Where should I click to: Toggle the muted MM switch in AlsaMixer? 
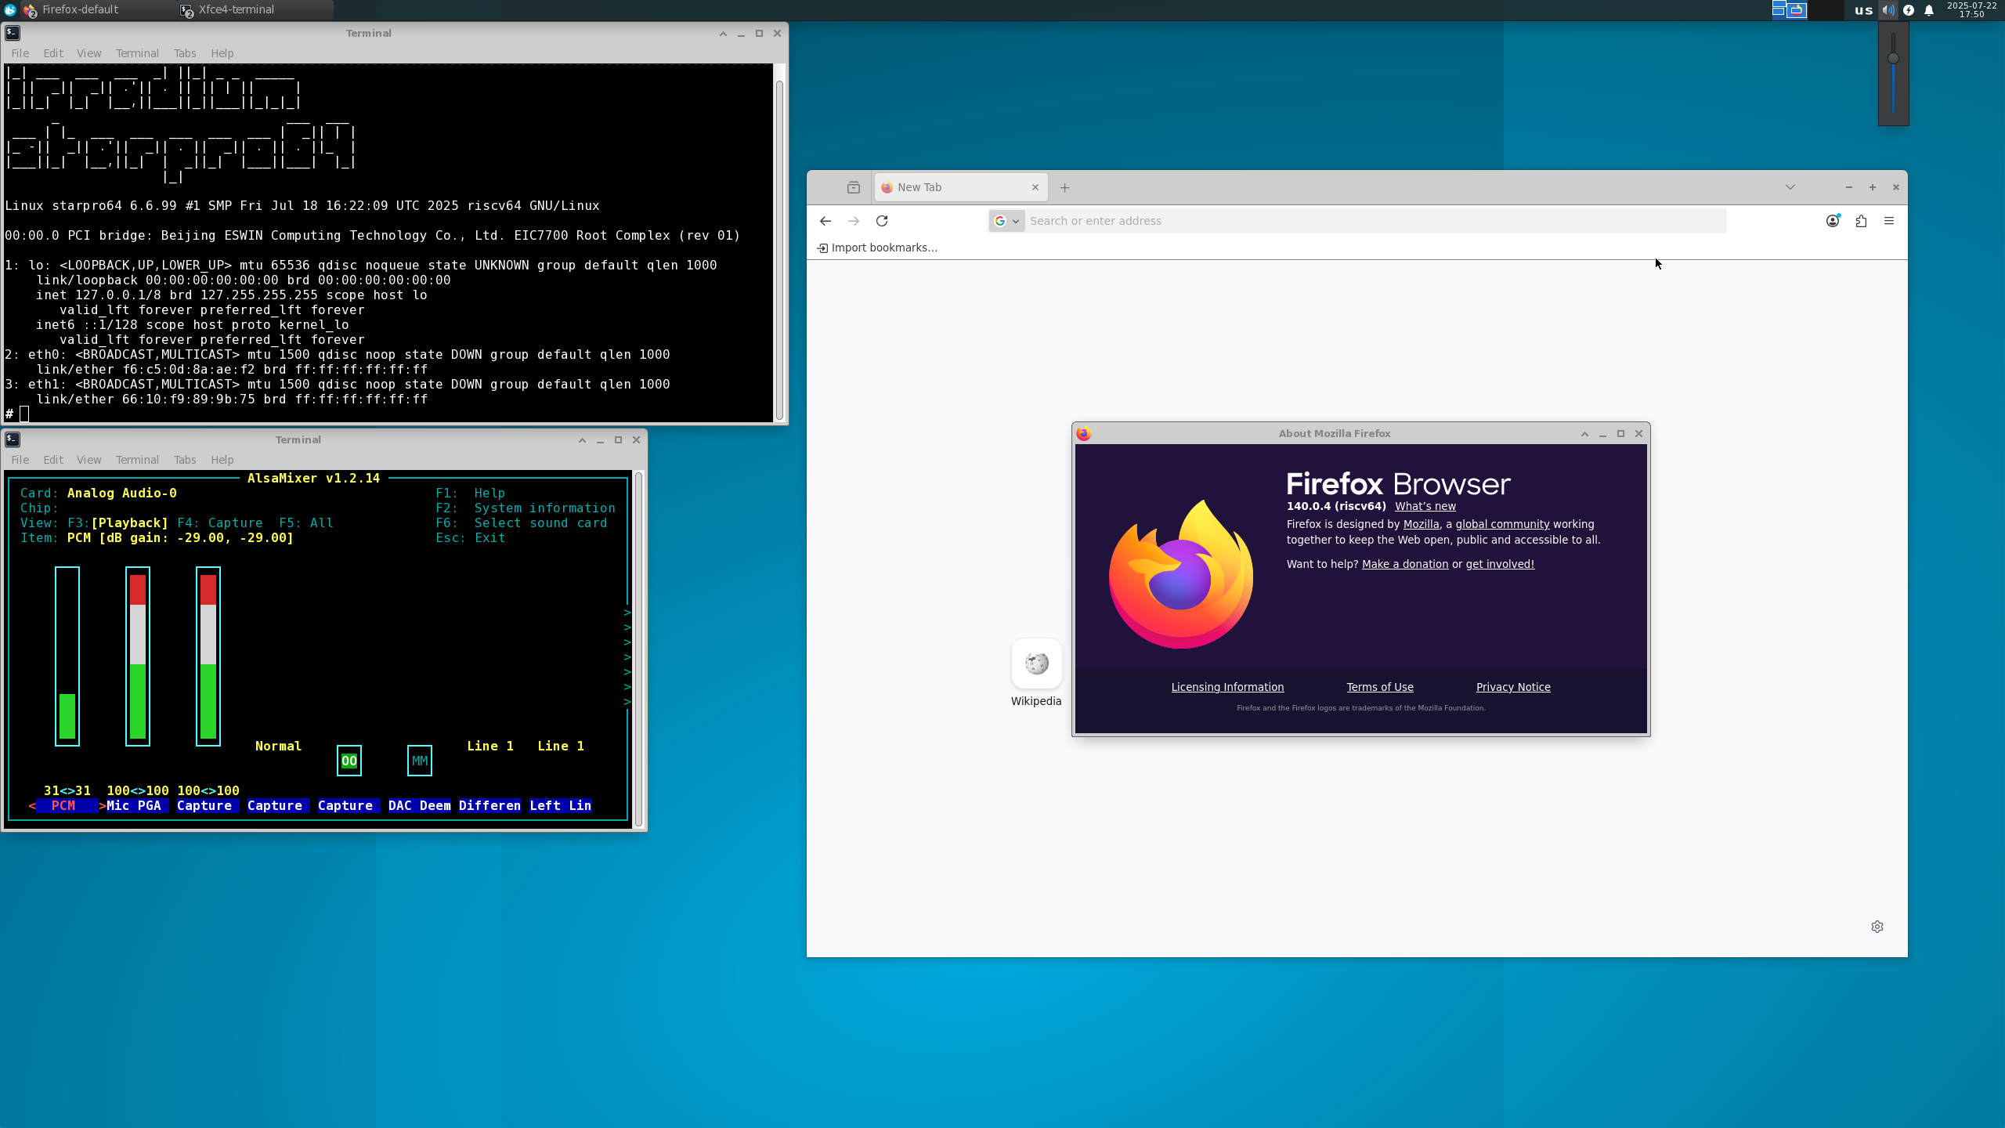pos(420,761)
